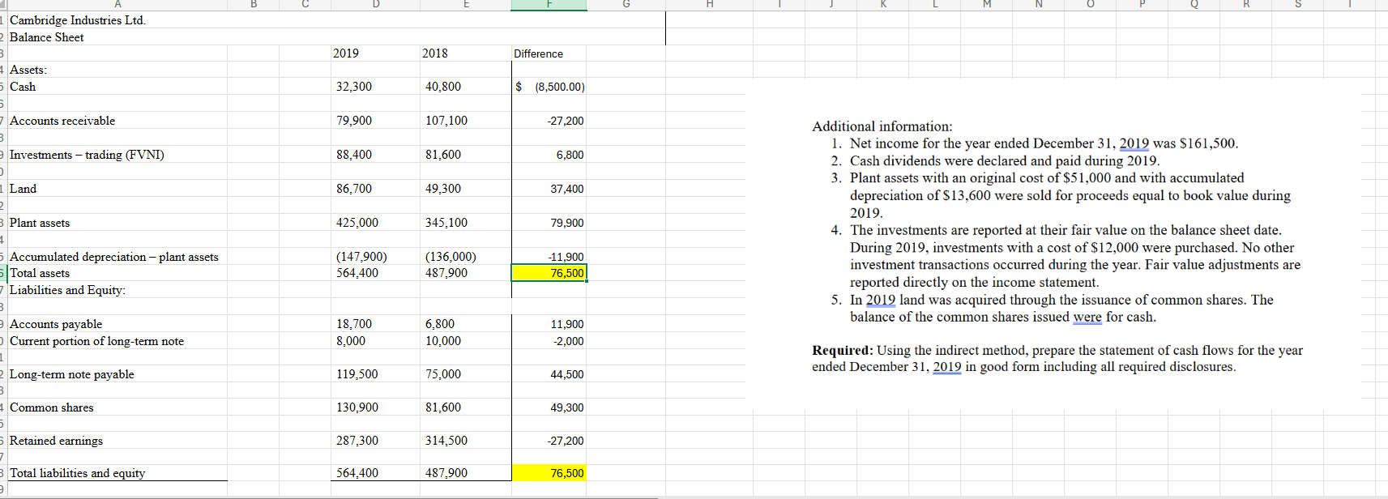Click the Total assets row label
The image size is (1388, 499).
tap(40, 273)
